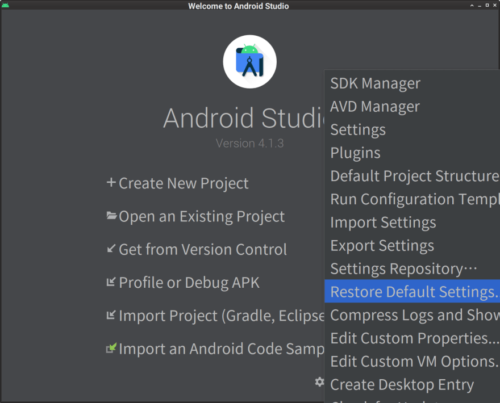The width and height of the screenshot is (500, 403).
Task: Select Profile or Debug APK
Action: pos(189,283)
